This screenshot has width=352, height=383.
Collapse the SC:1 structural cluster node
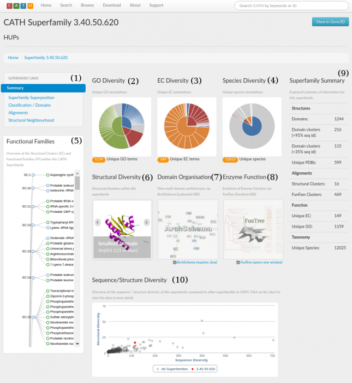pyautogui.click(x=33, y=175)
